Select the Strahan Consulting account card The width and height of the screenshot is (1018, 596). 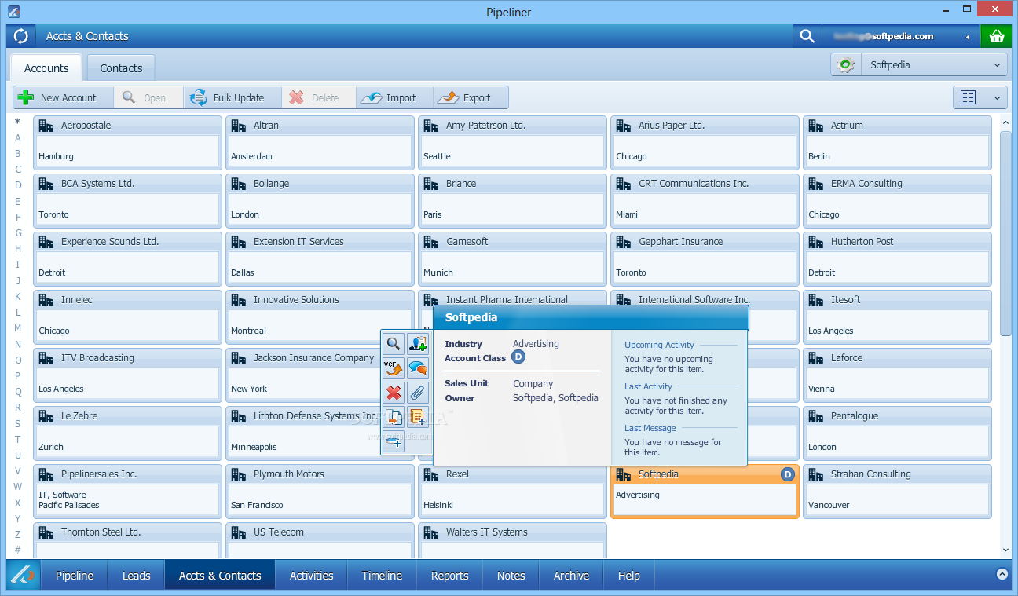tap(897, 491)
